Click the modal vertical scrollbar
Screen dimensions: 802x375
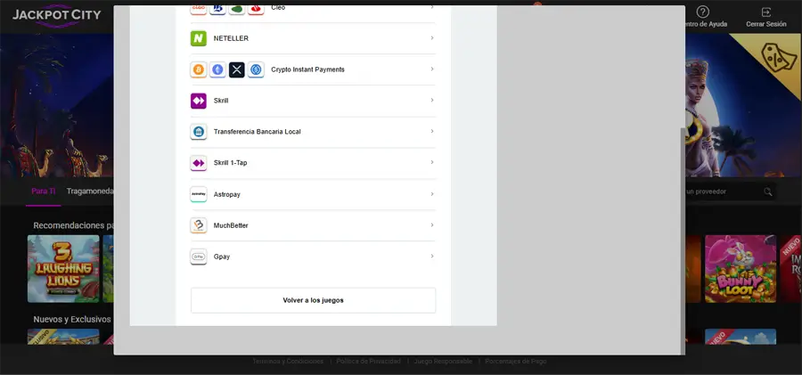[x=683, y=240]
